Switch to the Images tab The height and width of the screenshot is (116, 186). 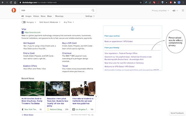(x=28, y=16)
